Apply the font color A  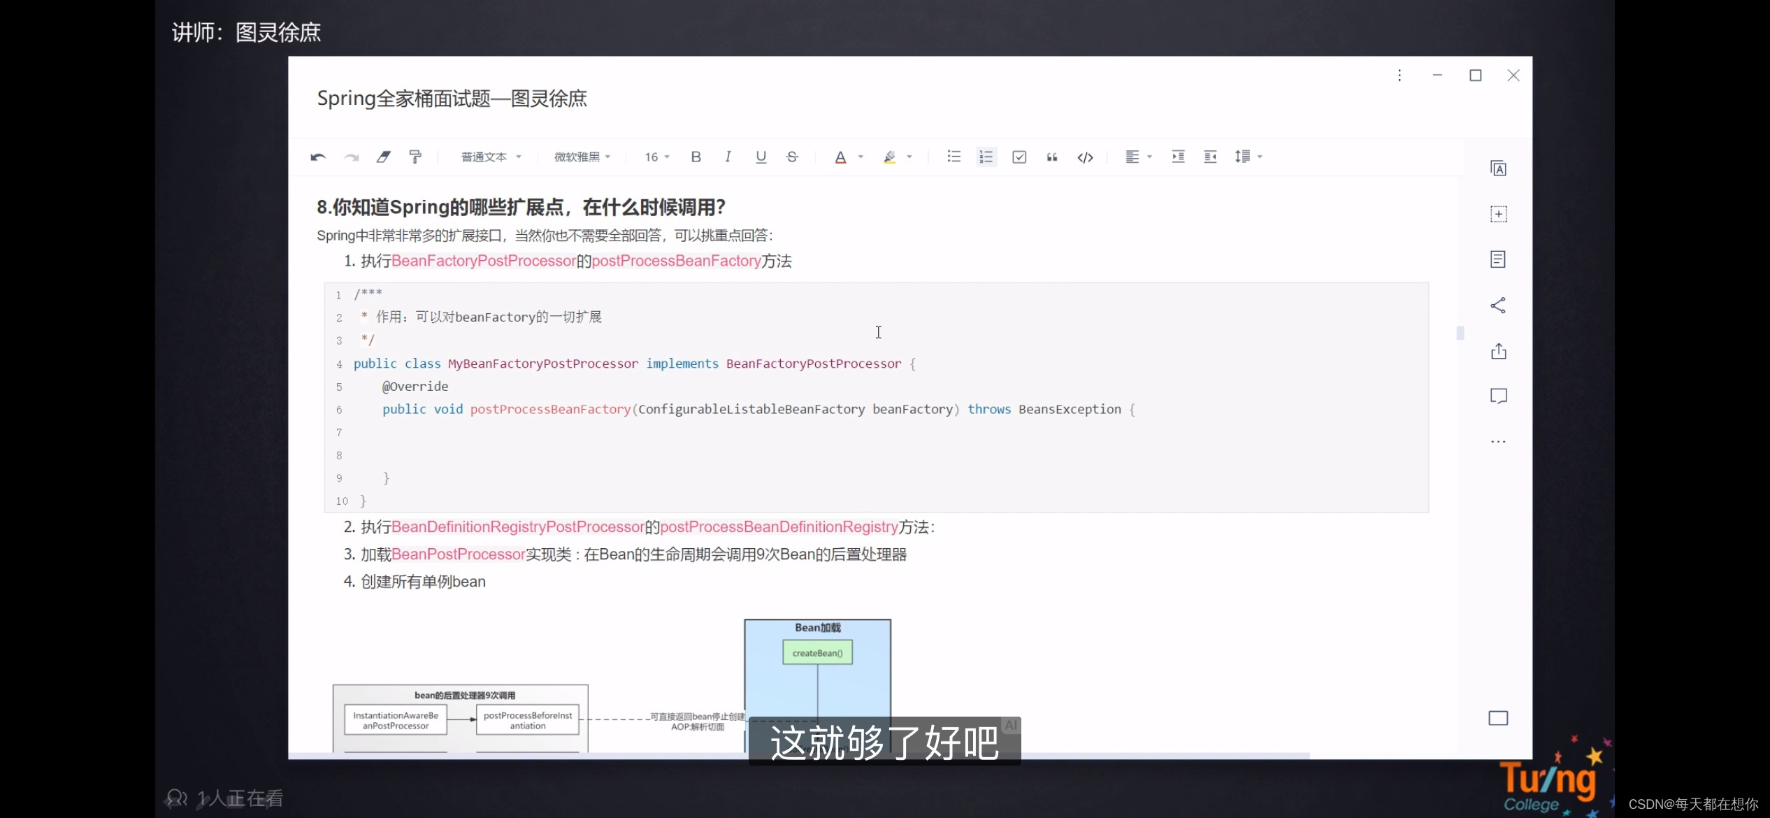point(840,157)
